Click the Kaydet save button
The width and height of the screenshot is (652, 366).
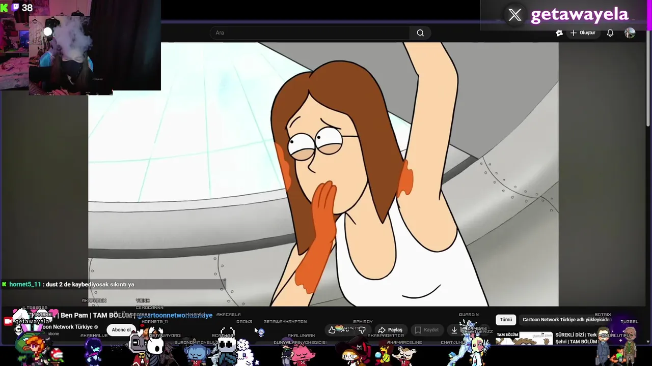[427, 330]
